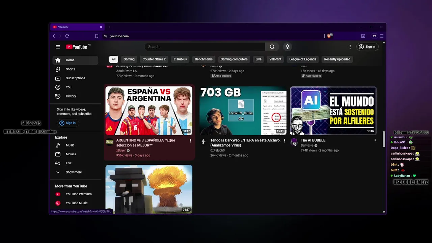Open History in sidebar
Viewport: 432px width, 243px height.
[x=75, y=96]
